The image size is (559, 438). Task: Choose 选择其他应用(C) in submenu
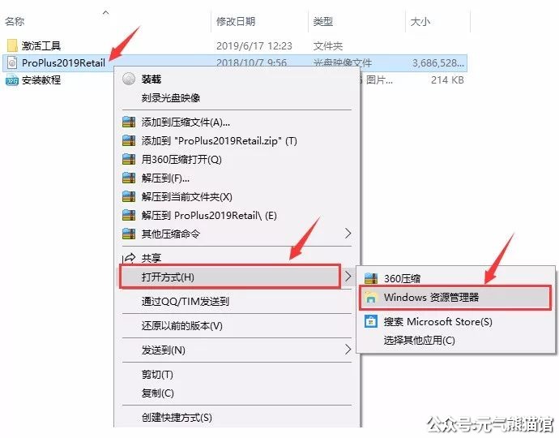point(420,341)
